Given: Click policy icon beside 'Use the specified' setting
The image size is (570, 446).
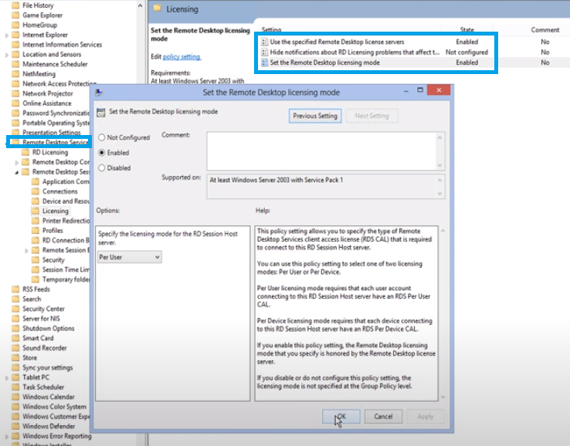Looking at the screenshot, I should click(x=265, y=42).
